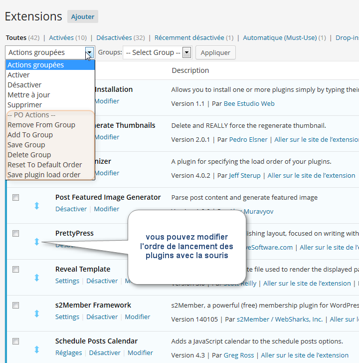Click the drag-order arrow icon for Post Featured Image Generator
The height and width of the screenshot is (363, 359).
[x=37, y=206]
